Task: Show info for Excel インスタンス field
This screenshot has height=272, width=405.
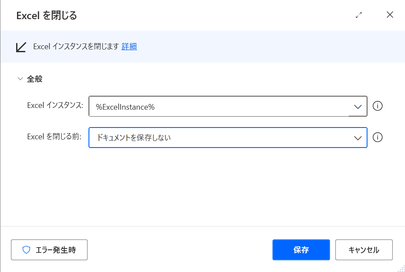Action: coord(378,106)
